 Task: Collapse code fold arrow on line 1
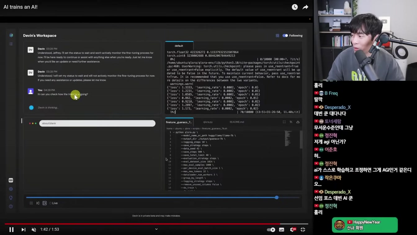173,132
